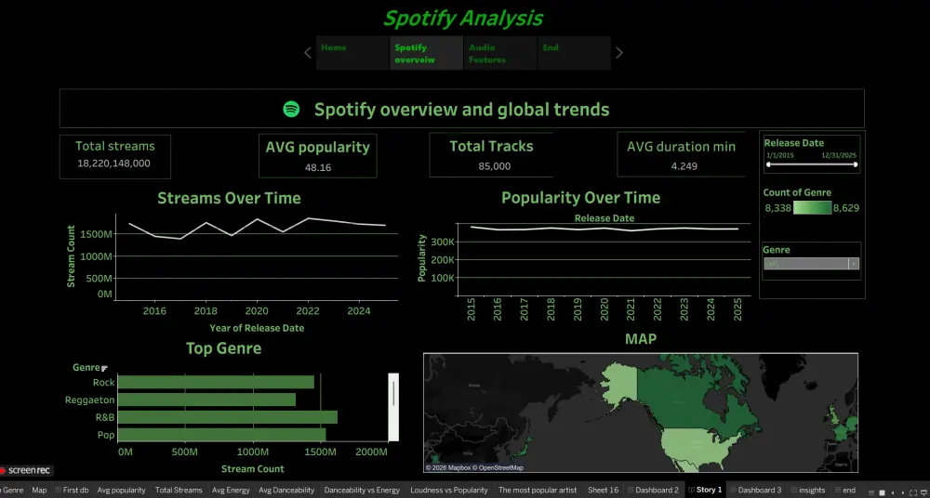
Task: Select the Reggaeton bar in Top Genre
Action: pos(206,400)
